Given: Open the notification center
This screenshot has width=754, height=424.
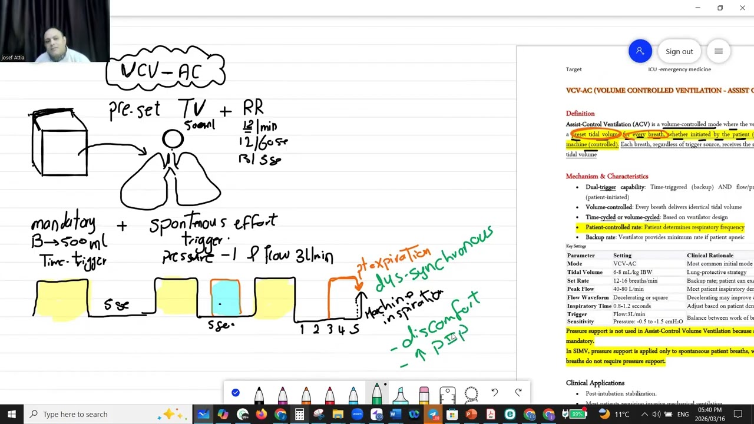Looking at the screenshot, I should (738, 414).
